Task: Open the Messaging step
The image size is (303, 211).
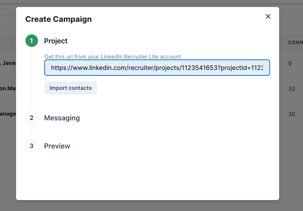Action: 62,118
